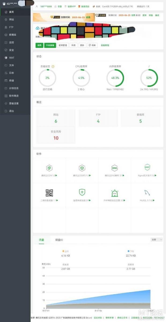The height and width of the screenshot is (322, 166).
Task: Click the 面板设置 panel settings icon
Action: tap(6, 103)
